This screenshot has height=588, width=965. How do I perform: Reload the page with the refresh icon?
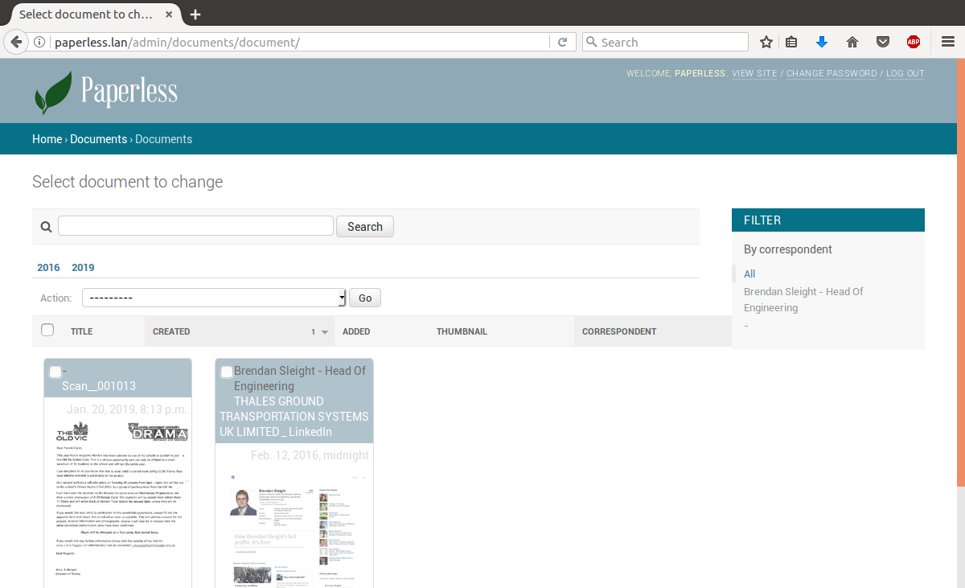(563, 42)
